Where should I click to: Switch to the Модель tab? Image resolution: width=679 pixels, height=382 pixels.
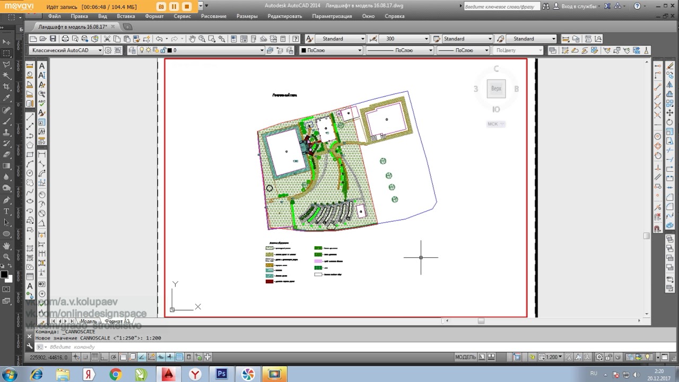coord(89,322)
